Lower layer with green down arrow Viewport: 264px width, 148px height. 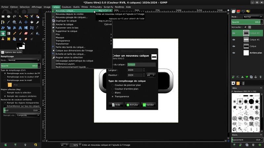pyautogui.click(x=247, y=77)
